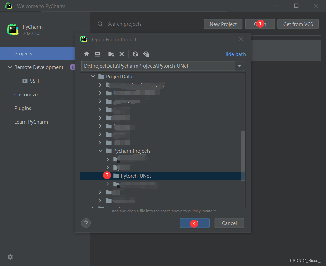Image resolution: width=326 pixels, height=266 pixels.
Task: Select the SSH terminal icon
Action: pos(25,81)
